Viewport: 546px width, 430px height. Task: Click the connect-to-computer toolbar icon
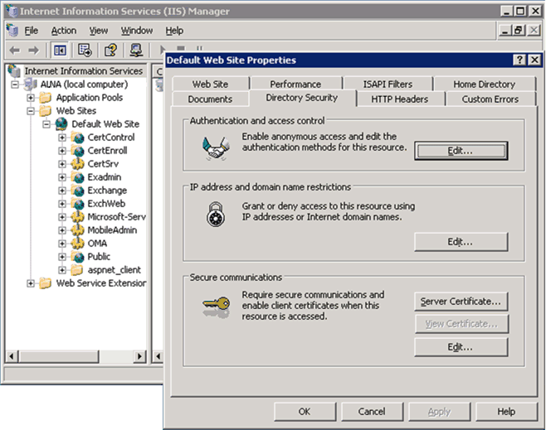click(136, 51)
